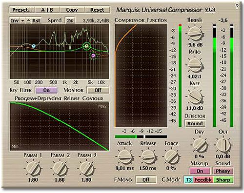Open the Preset... menu

click(22, 10)
